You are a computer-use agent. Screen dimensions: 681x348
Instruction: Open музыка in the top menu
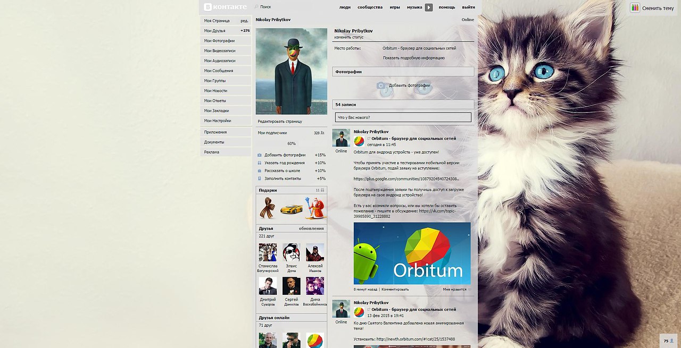tap(414, 7)
